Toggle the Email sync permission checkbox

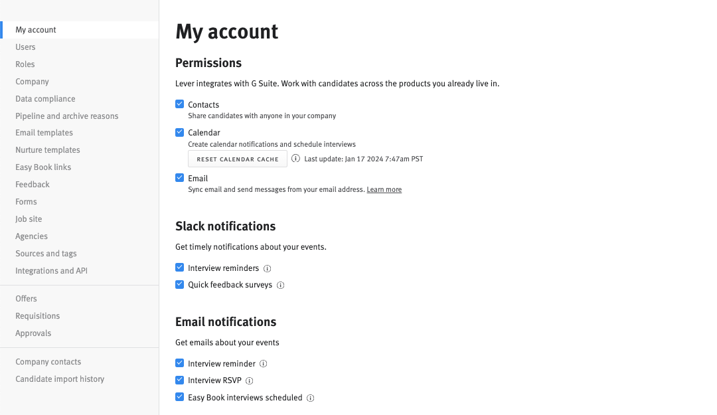[x=179, y=178]
